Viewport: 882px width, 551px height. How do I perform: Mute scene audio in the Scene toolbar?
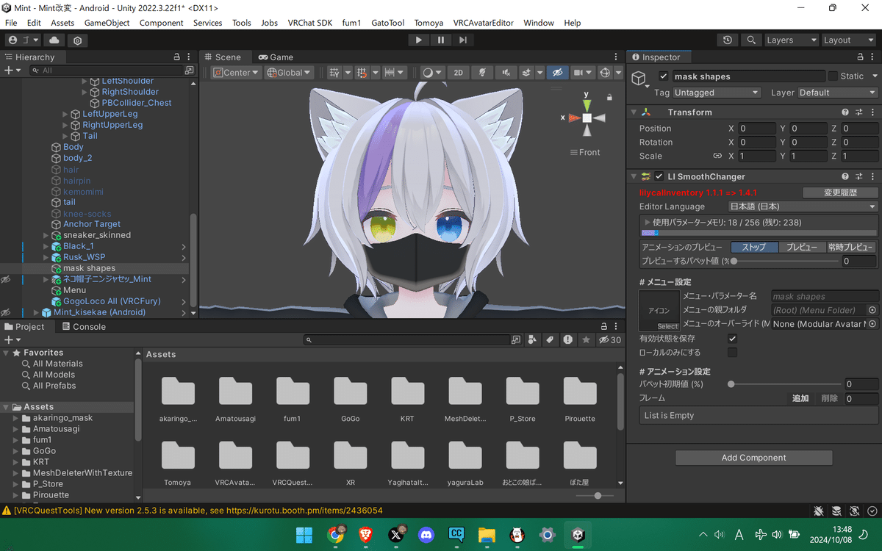pyautogui.click(x=505, y=72)
